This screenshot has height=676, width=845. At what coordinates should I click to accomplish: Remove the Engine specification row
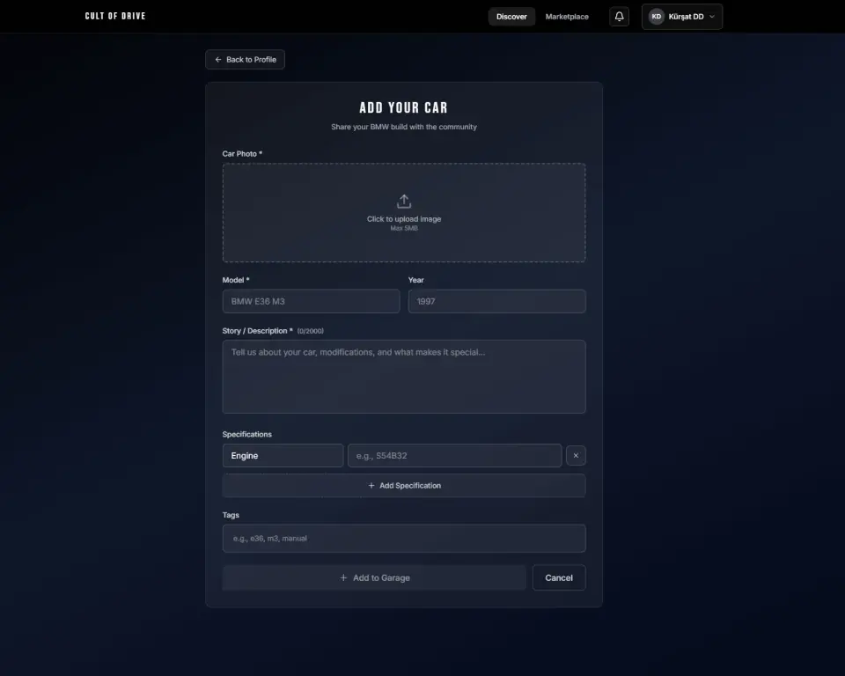pos(576,456)
